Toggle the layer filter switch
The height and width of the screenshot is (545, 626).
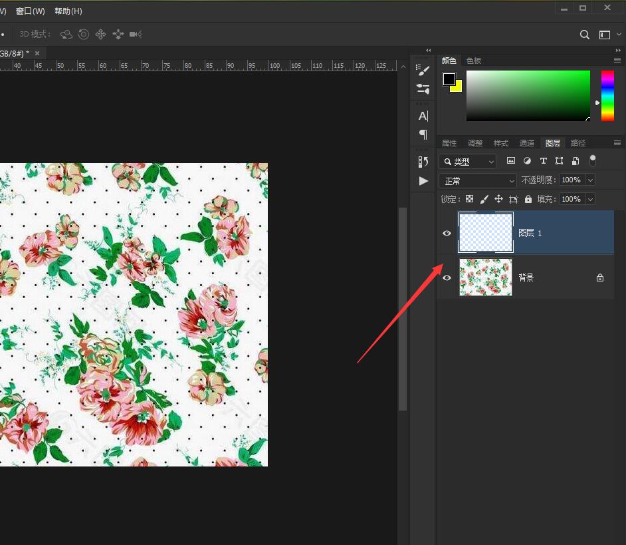tap(593, 160)
